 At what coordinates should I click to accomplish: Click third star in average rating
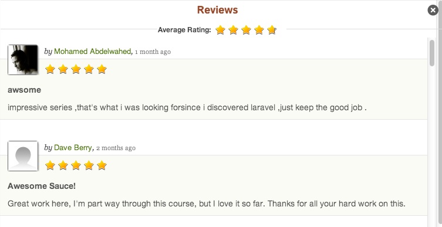tap(246, 29)
